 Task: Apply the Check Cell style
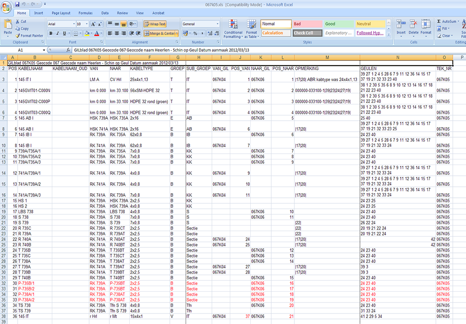(308, 33)
